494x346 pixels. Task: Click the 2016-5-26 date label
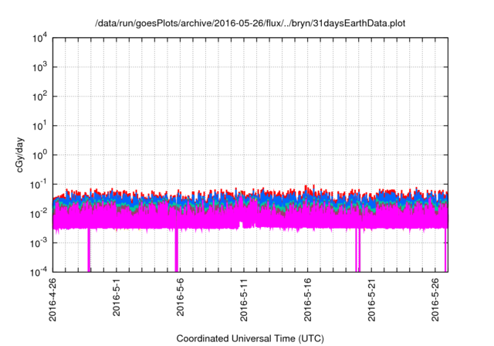435,300
